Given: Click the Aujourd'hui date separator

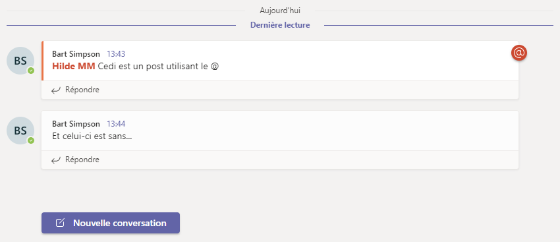Looking at the screenshot, I should pyautogui.click(x=280, y=11).
